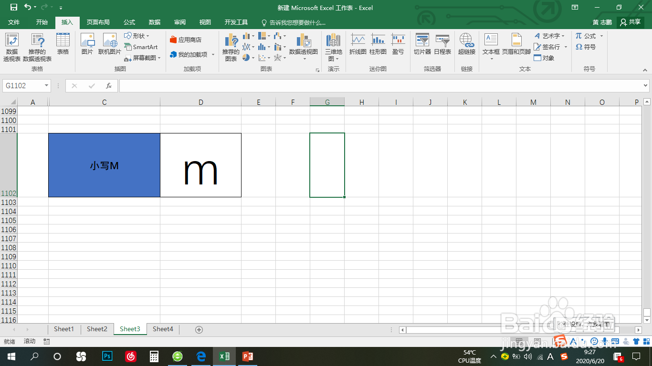The height and width of the screenshot is (366, 652).
Task: Insert a Hyperlink
Action: [467, 44]
